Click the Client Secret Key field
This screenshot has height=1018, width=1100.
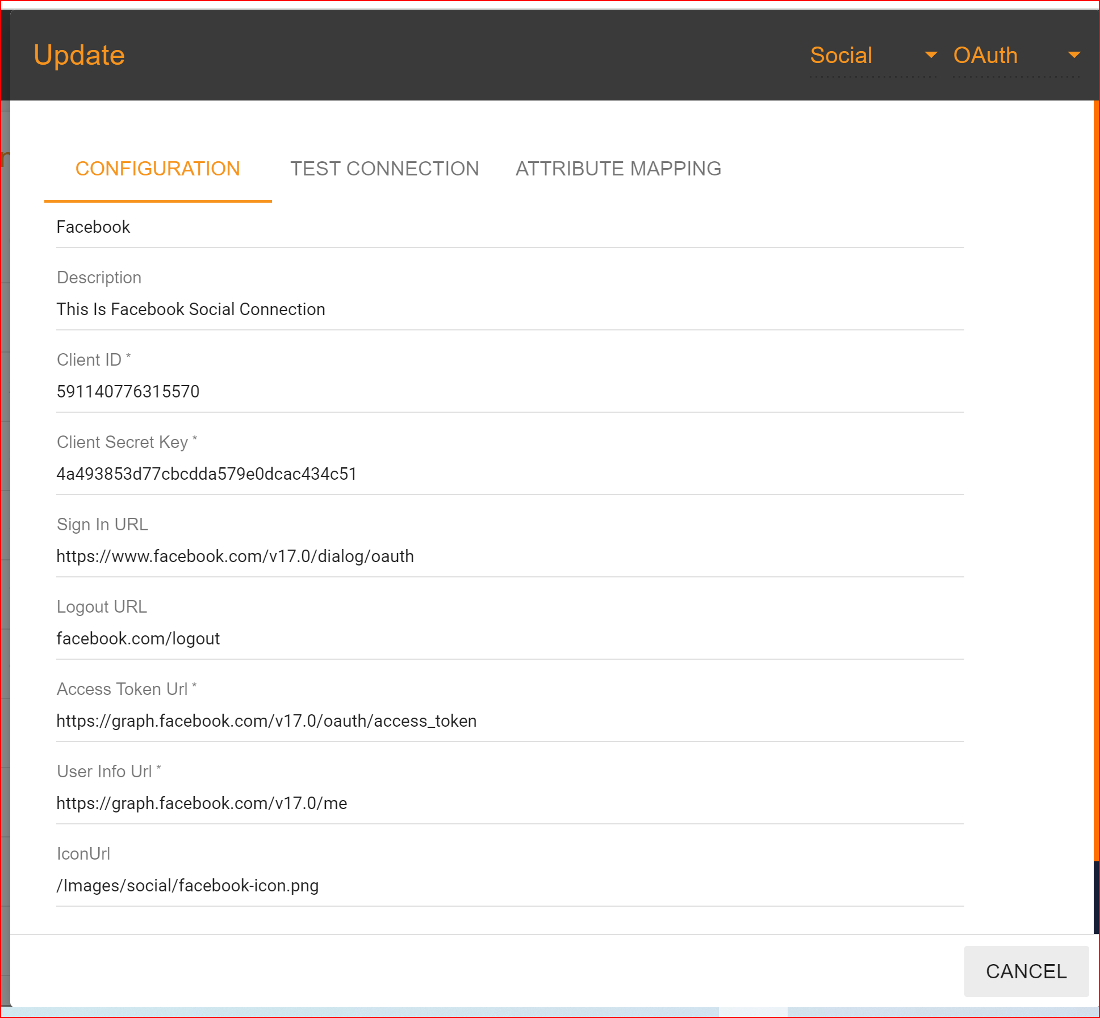click(x=510, y=474)
